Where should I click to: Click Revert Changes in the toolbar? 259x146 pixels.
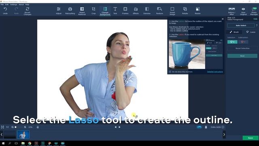(x=28, y=11)
